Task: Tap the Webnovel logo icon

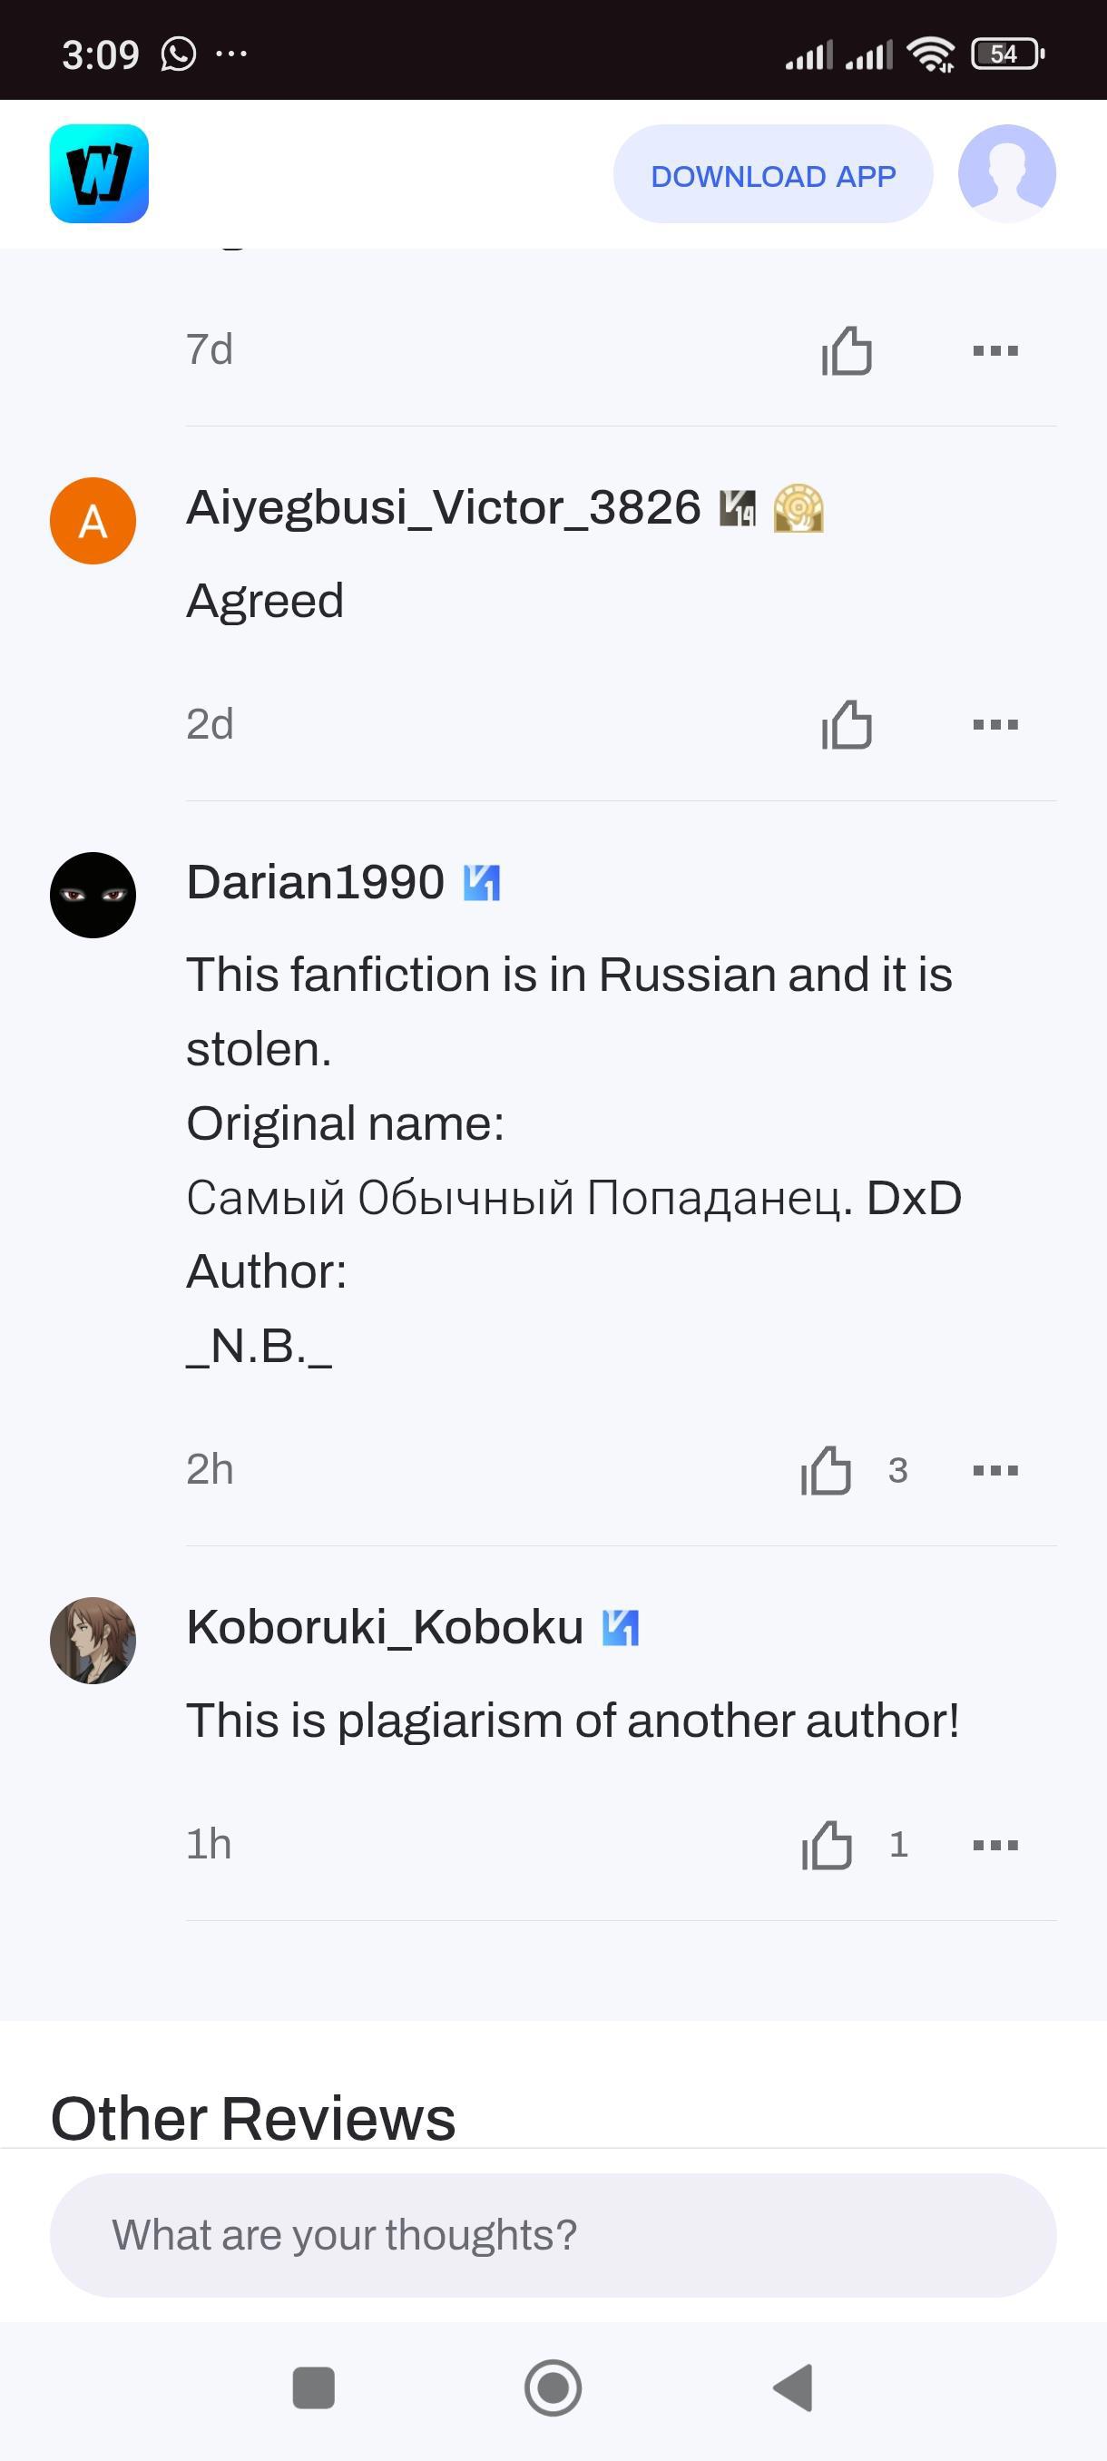Action: pyautogui.click(x=99, y=174)
